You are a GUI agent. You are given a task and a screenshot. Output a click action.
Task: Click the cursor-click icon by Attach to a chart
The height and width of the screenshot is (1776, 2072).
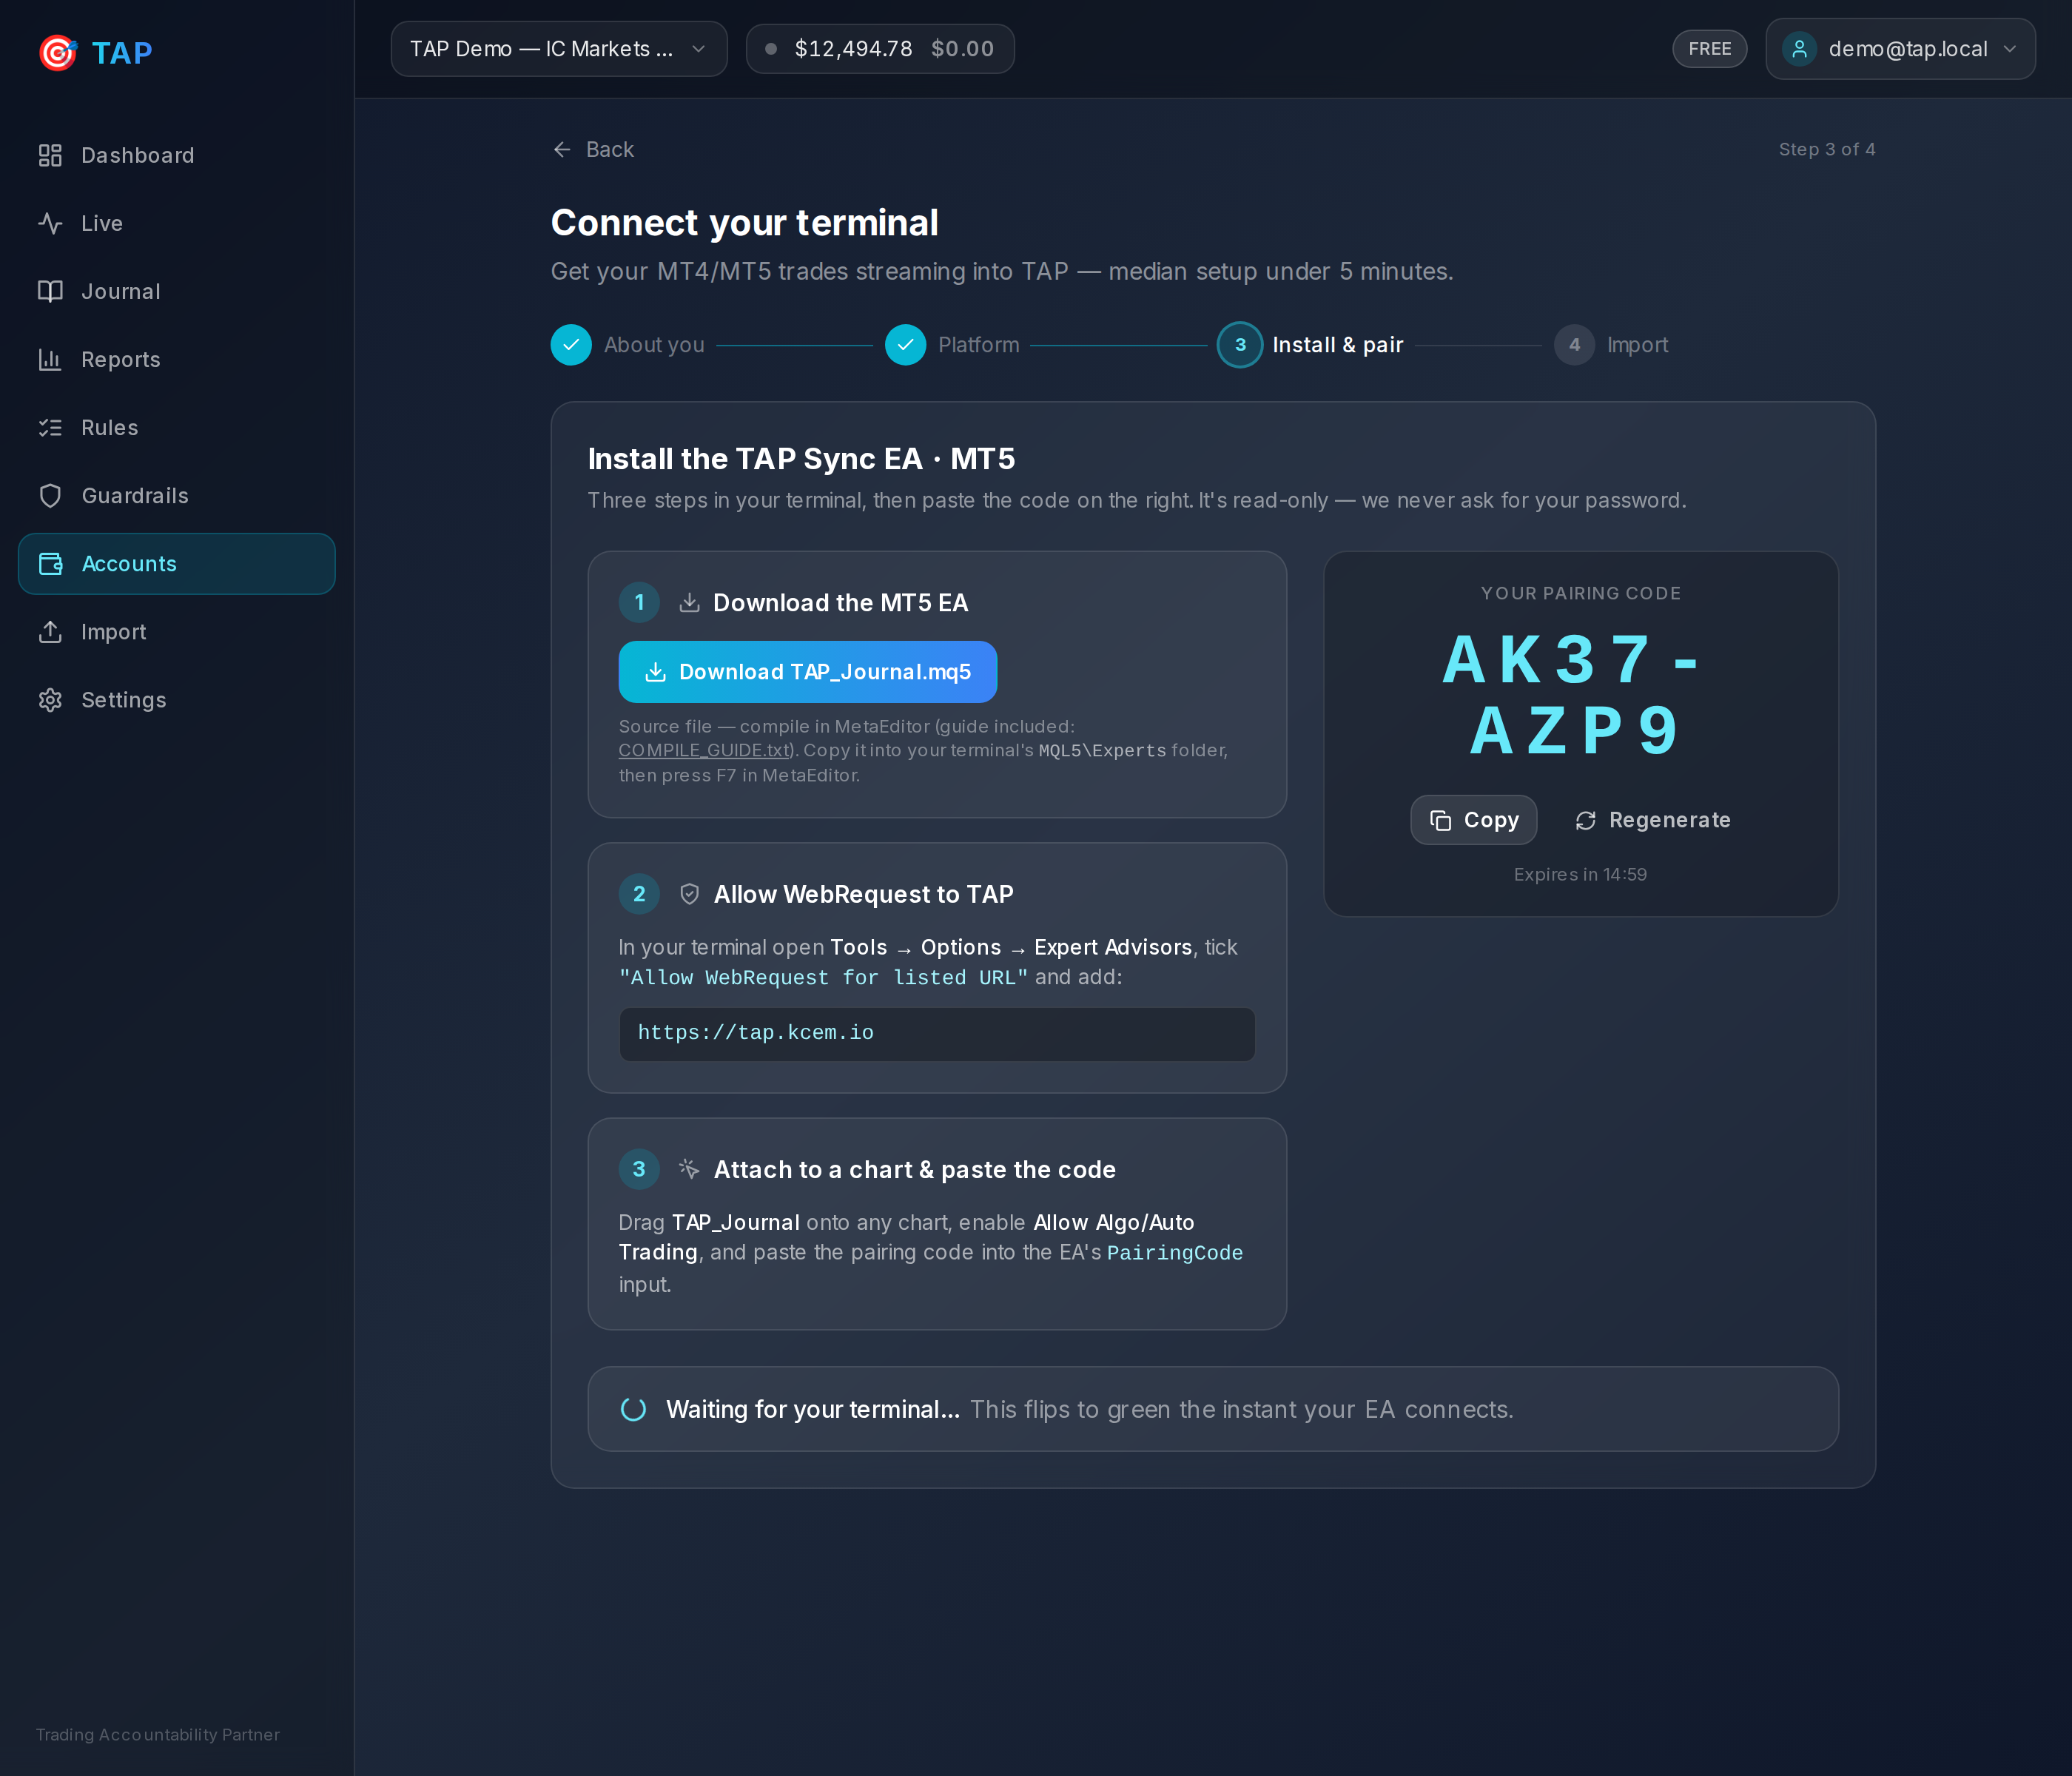point(689,1169)
